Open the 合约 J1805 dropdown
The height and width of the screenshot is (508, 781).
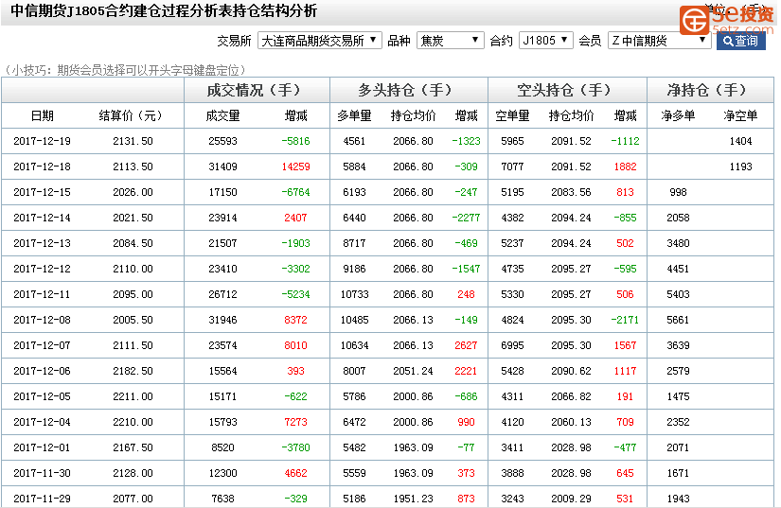click(545, 41)
